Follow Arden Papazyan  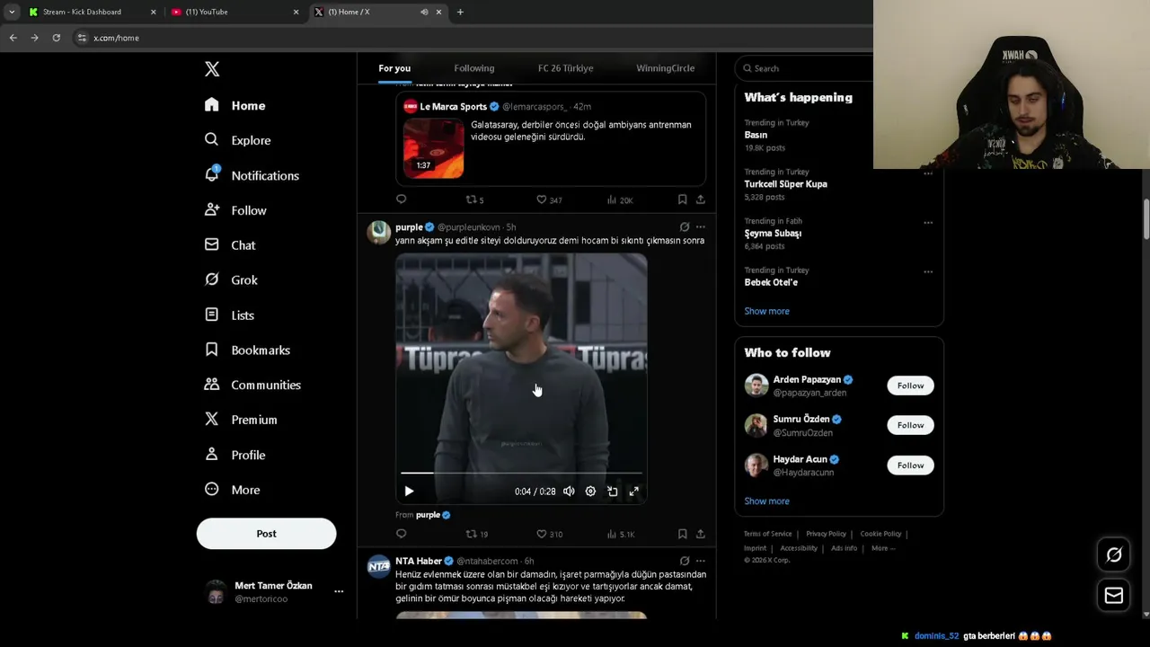pos(910,386)
